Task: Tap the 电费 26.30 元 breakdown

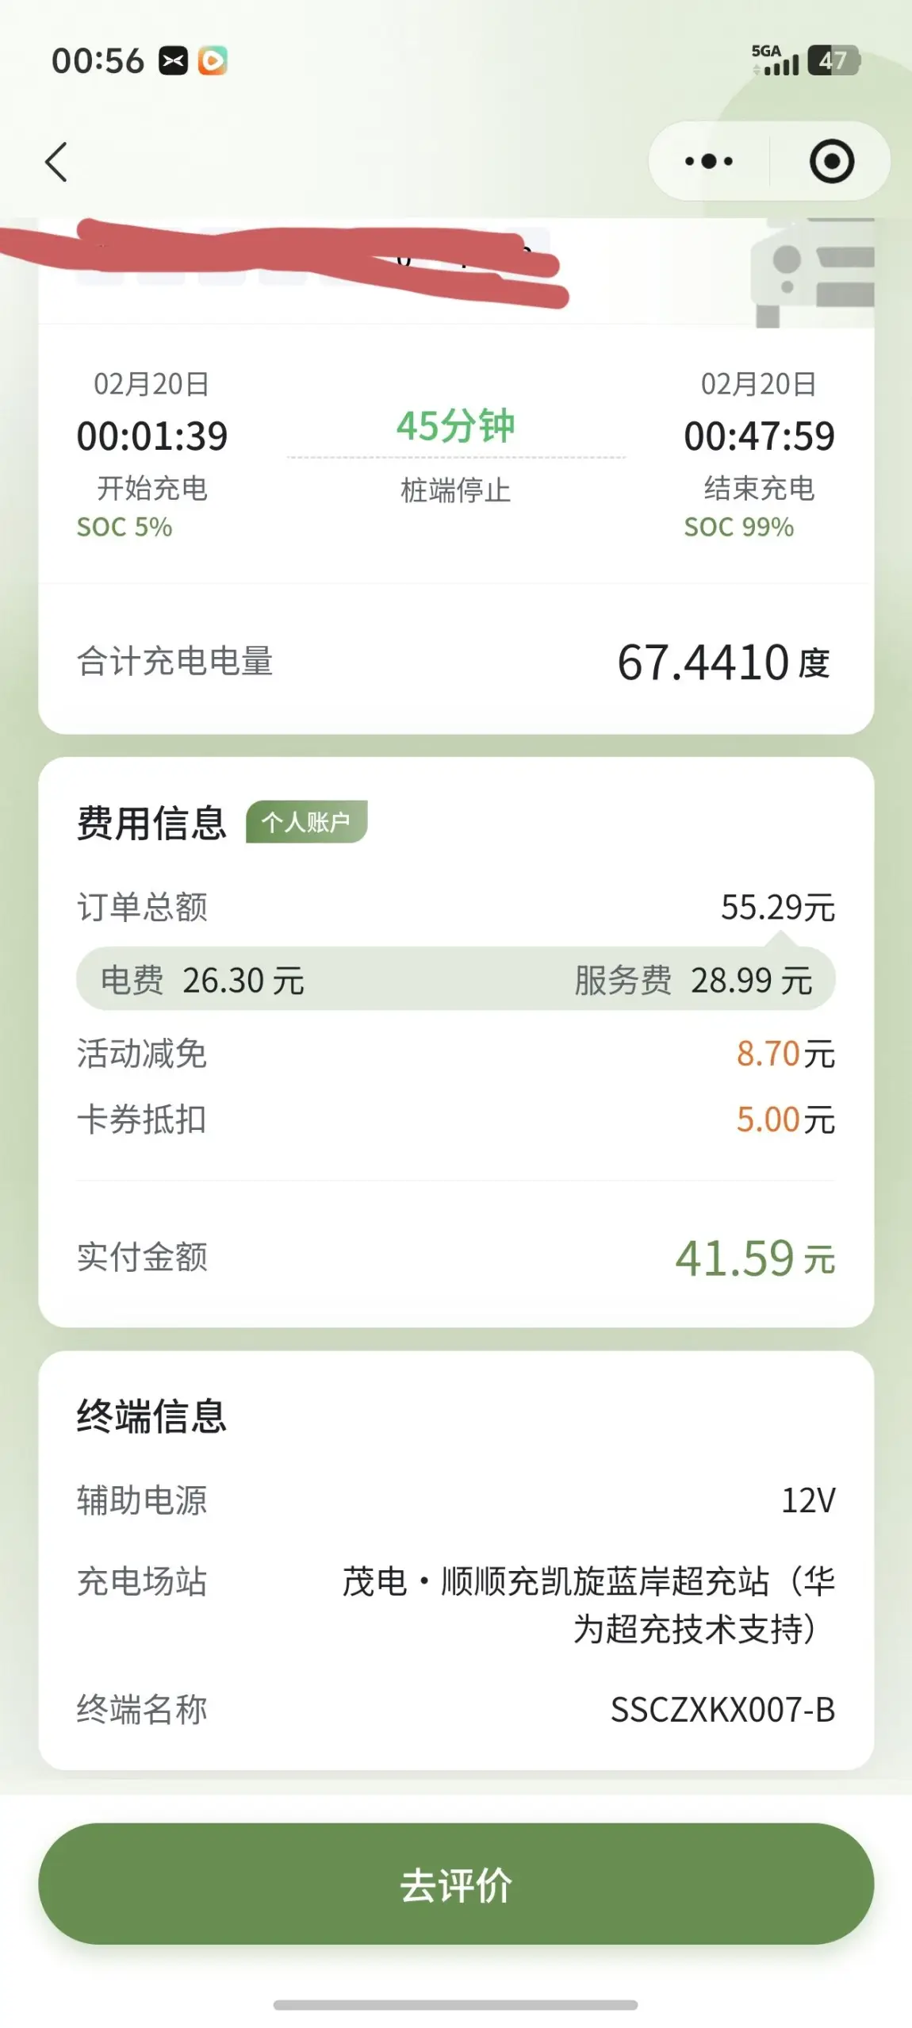Action: pyautogui.click(x=203, y=980)
